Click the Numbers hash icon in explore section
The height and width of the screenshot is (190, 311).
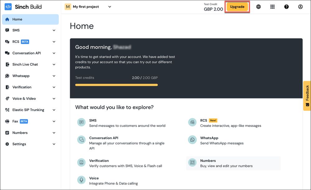click(192, 163)
